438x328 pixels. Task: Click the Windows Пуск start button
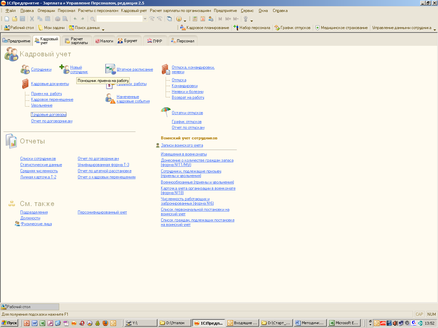tap(9, 323)
